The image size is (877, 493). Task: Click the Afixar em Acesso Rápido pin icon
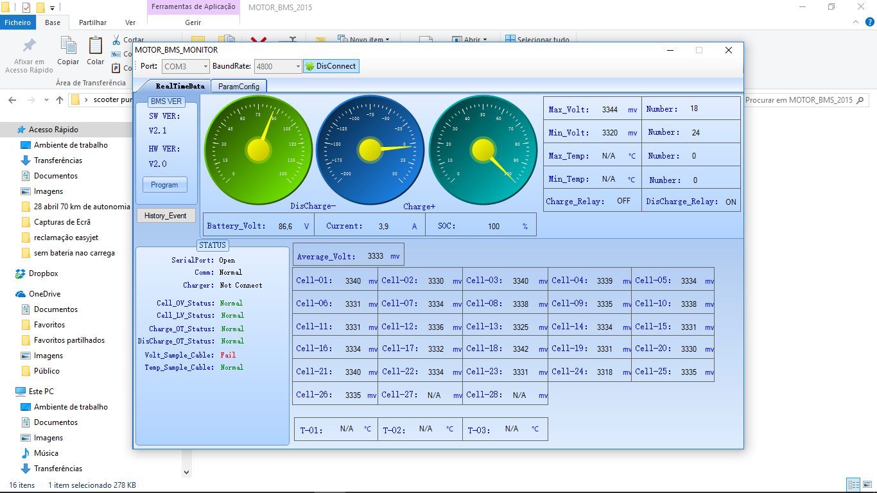pos(29,46)
